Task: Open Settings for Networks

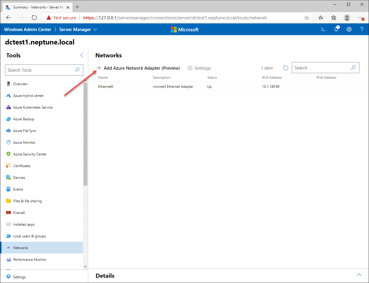Action: 199,68
